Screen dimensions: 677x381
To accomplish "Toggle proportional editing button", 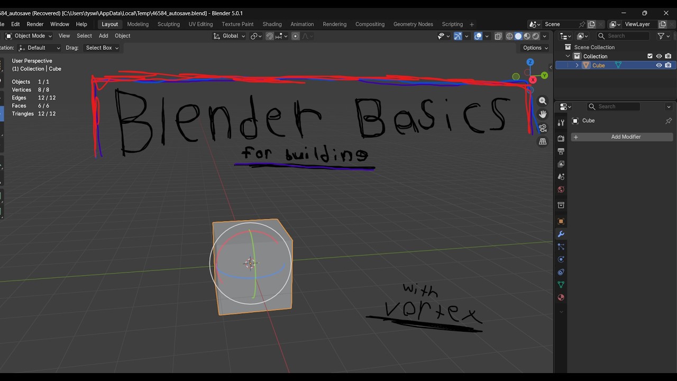I will 295,36.
